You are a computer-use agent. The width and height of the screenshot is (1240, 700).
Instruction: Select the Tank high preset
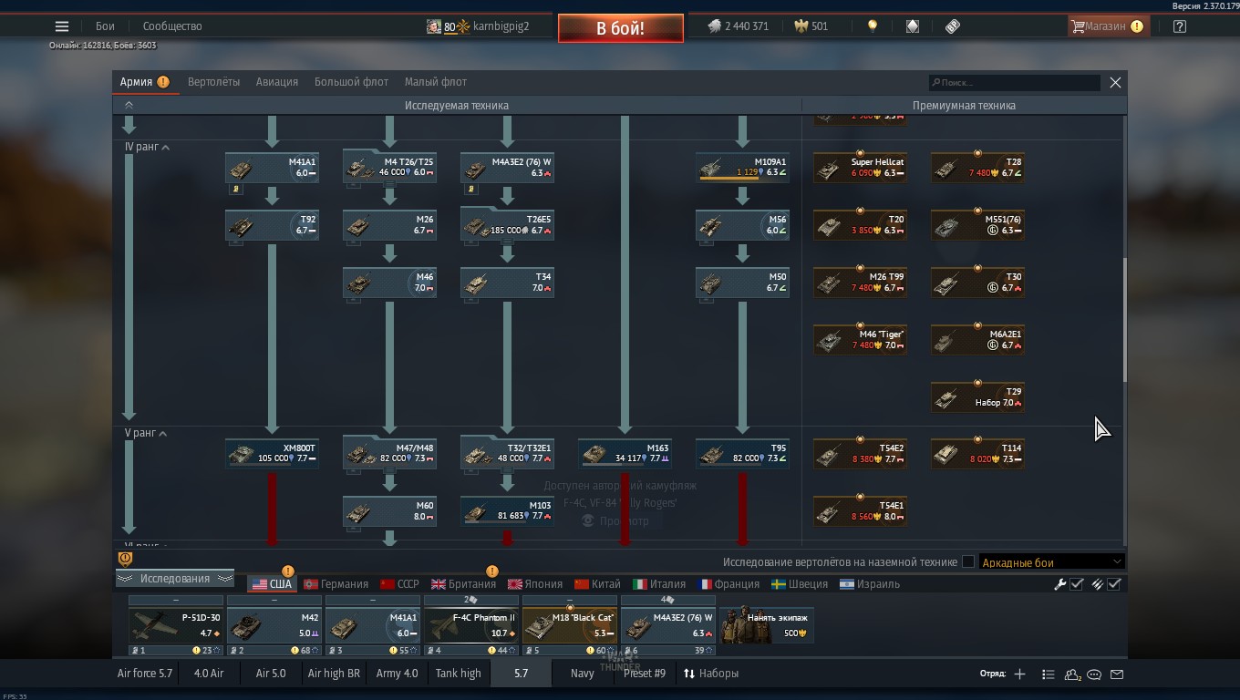pos(458,674)
